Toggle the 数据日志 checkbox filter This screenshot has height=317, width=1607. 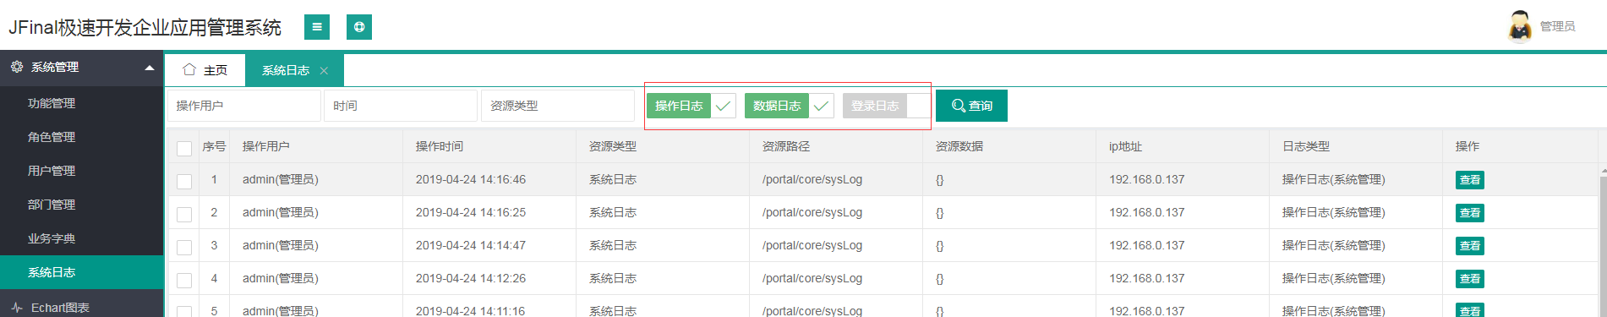[790, 106]
